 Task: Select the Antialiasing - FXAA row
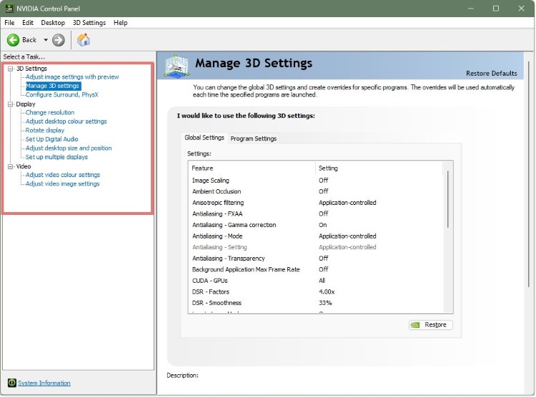[316, 213]
